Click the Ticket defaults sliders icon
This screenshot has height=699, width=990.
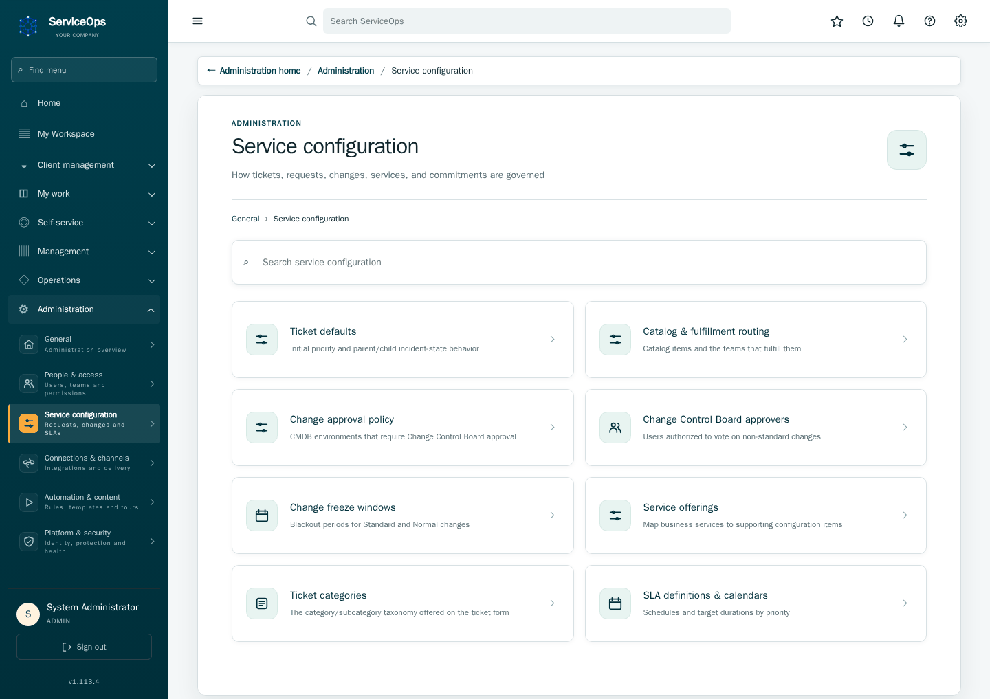[x=262, y=340]
